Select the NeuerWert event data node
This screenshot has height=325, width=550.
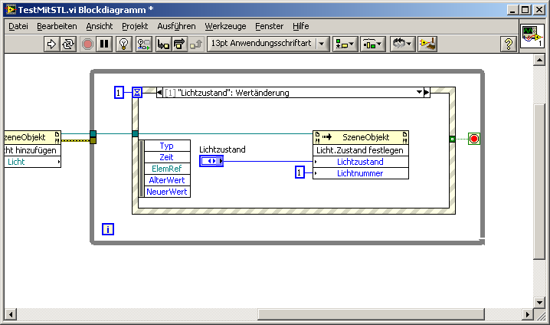pos(167,192)
